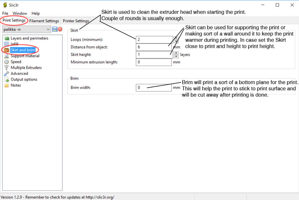Minimize the Slic3r window
Viewport: 299px width, 200px height.
[263, 5]
